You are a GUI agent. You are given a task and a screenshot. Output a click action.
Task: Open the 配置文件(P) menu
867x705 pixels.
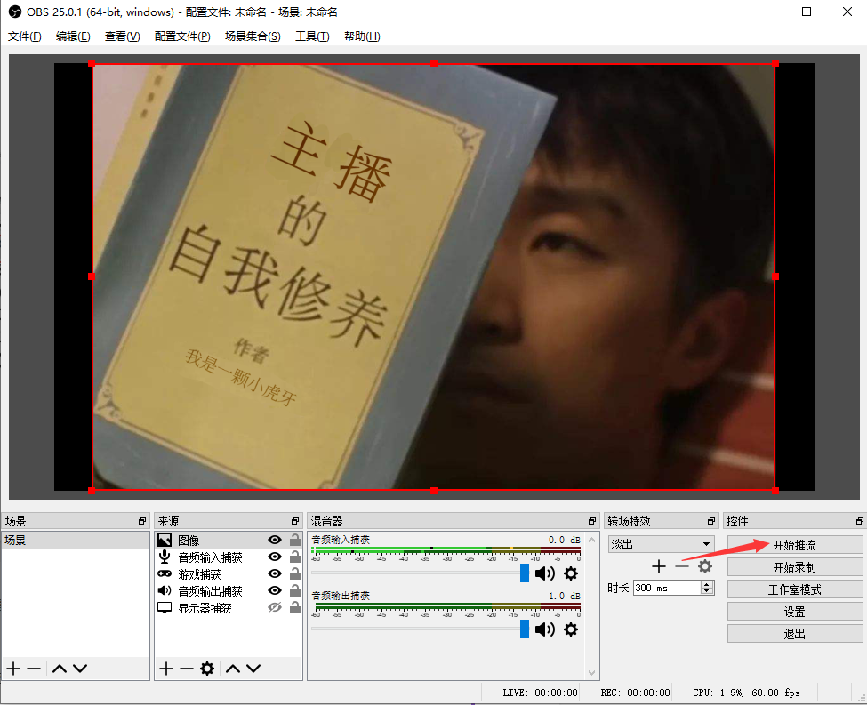click(182, 36)
